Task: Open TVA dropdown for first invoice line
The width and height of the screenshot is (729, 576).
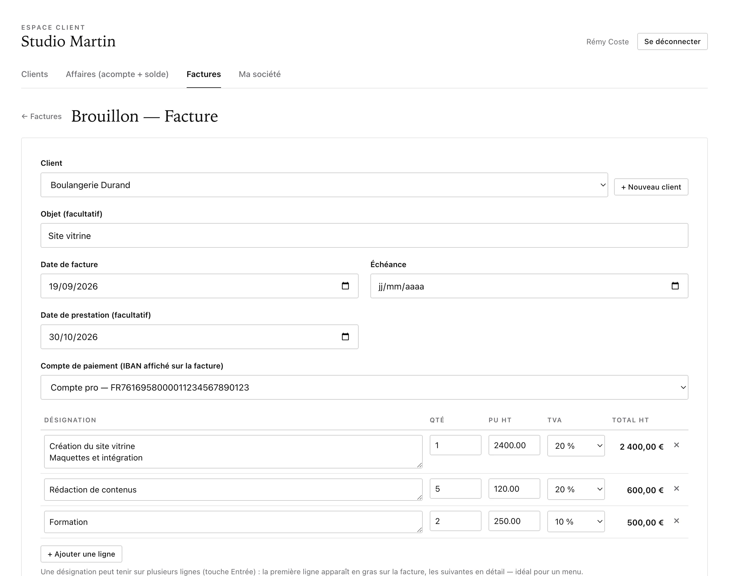Action: pyautogui.click(x=576, y=446)
